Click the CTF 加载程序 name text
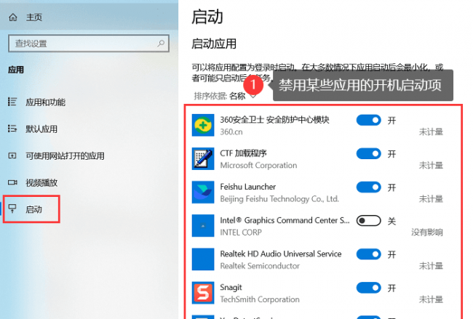This screenshot has width=473, height=319. [243, 153]
